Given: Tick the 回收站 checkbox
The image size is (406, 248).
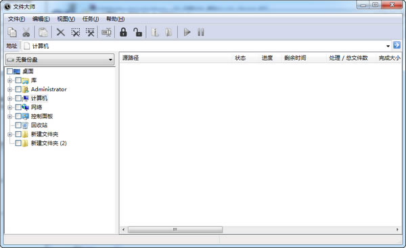Looking at the screenshot, I should coord(18,125).
